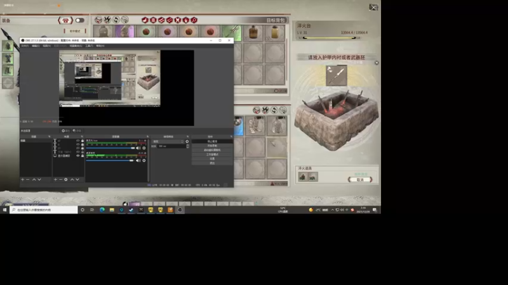The height and width of the screenshot is (285, 508).
Task: Click the first inventory sort icon in top bag
Action: coord(98,20)
